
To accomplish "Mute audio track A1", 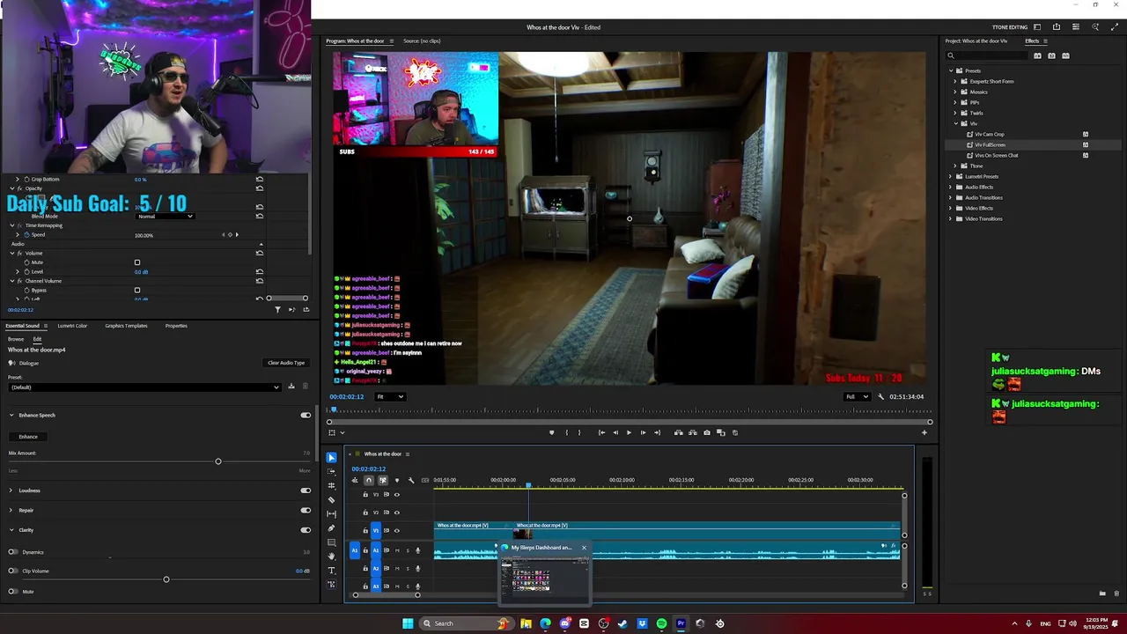I will (397, 550).
